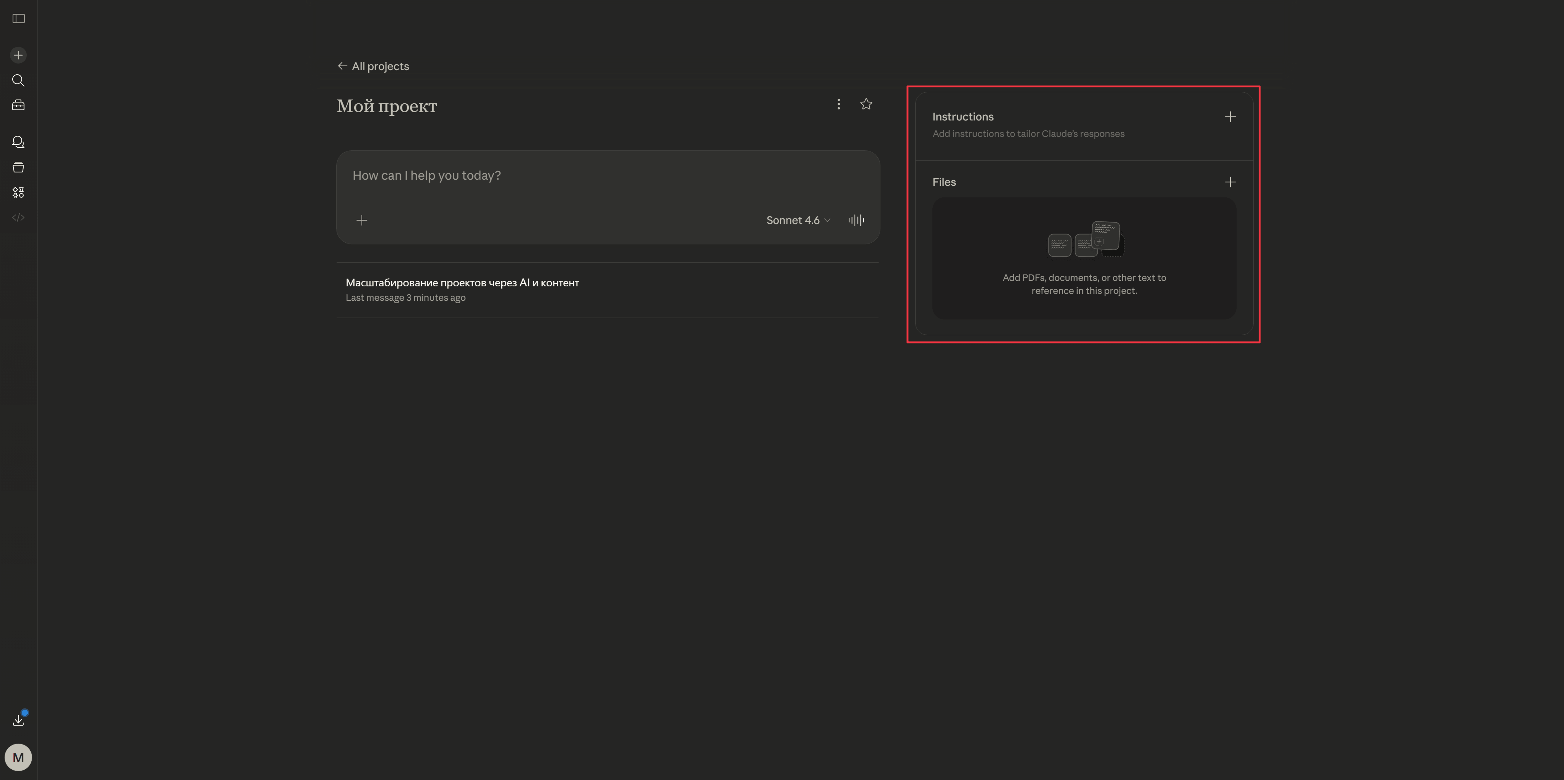Open the toolbox icon in sidebar

18,106
